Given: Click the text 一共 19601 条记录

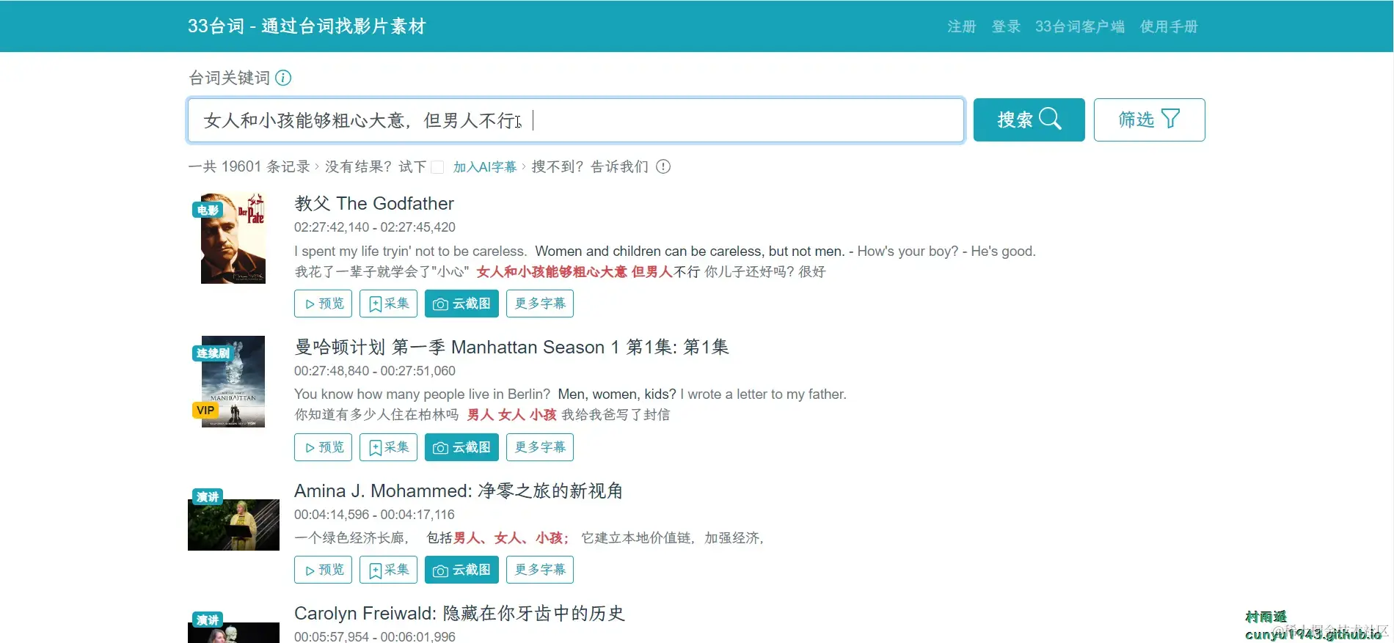Looking at the screenshot, I should pos(249,166).
